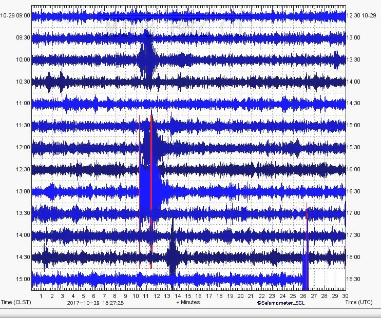Select the 'Time (CLST)' axis caption
381x318 pixels.
pos(16,303)
